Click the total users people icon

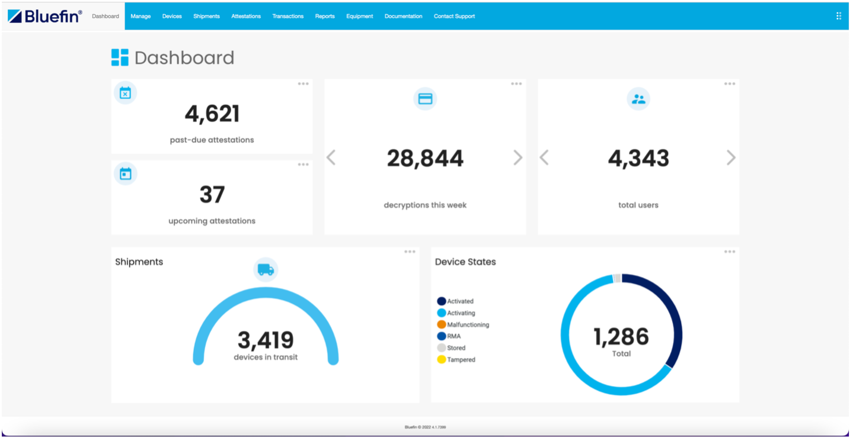point(638,99)
